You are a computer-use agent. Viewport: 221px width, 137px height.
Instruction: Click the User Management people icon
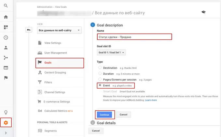[40, 53]
